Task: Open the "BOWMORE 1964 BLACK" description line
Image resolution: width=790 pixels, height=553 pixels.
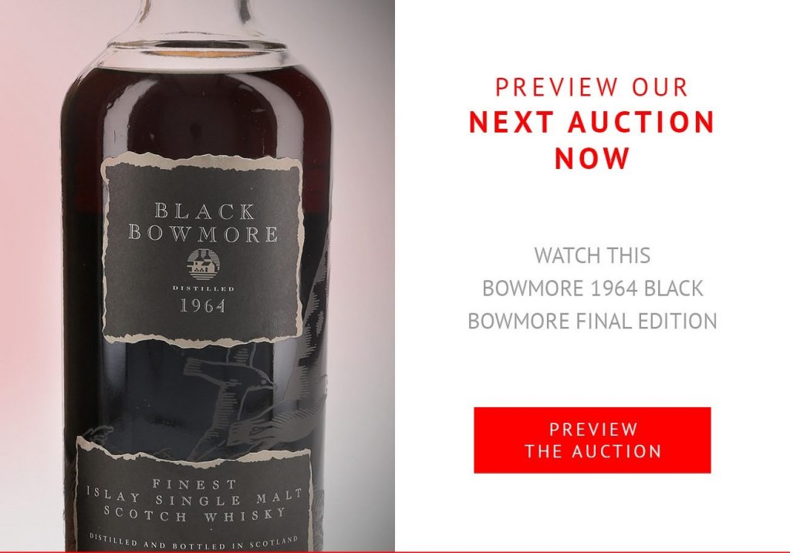Action: tap(592, 288)
